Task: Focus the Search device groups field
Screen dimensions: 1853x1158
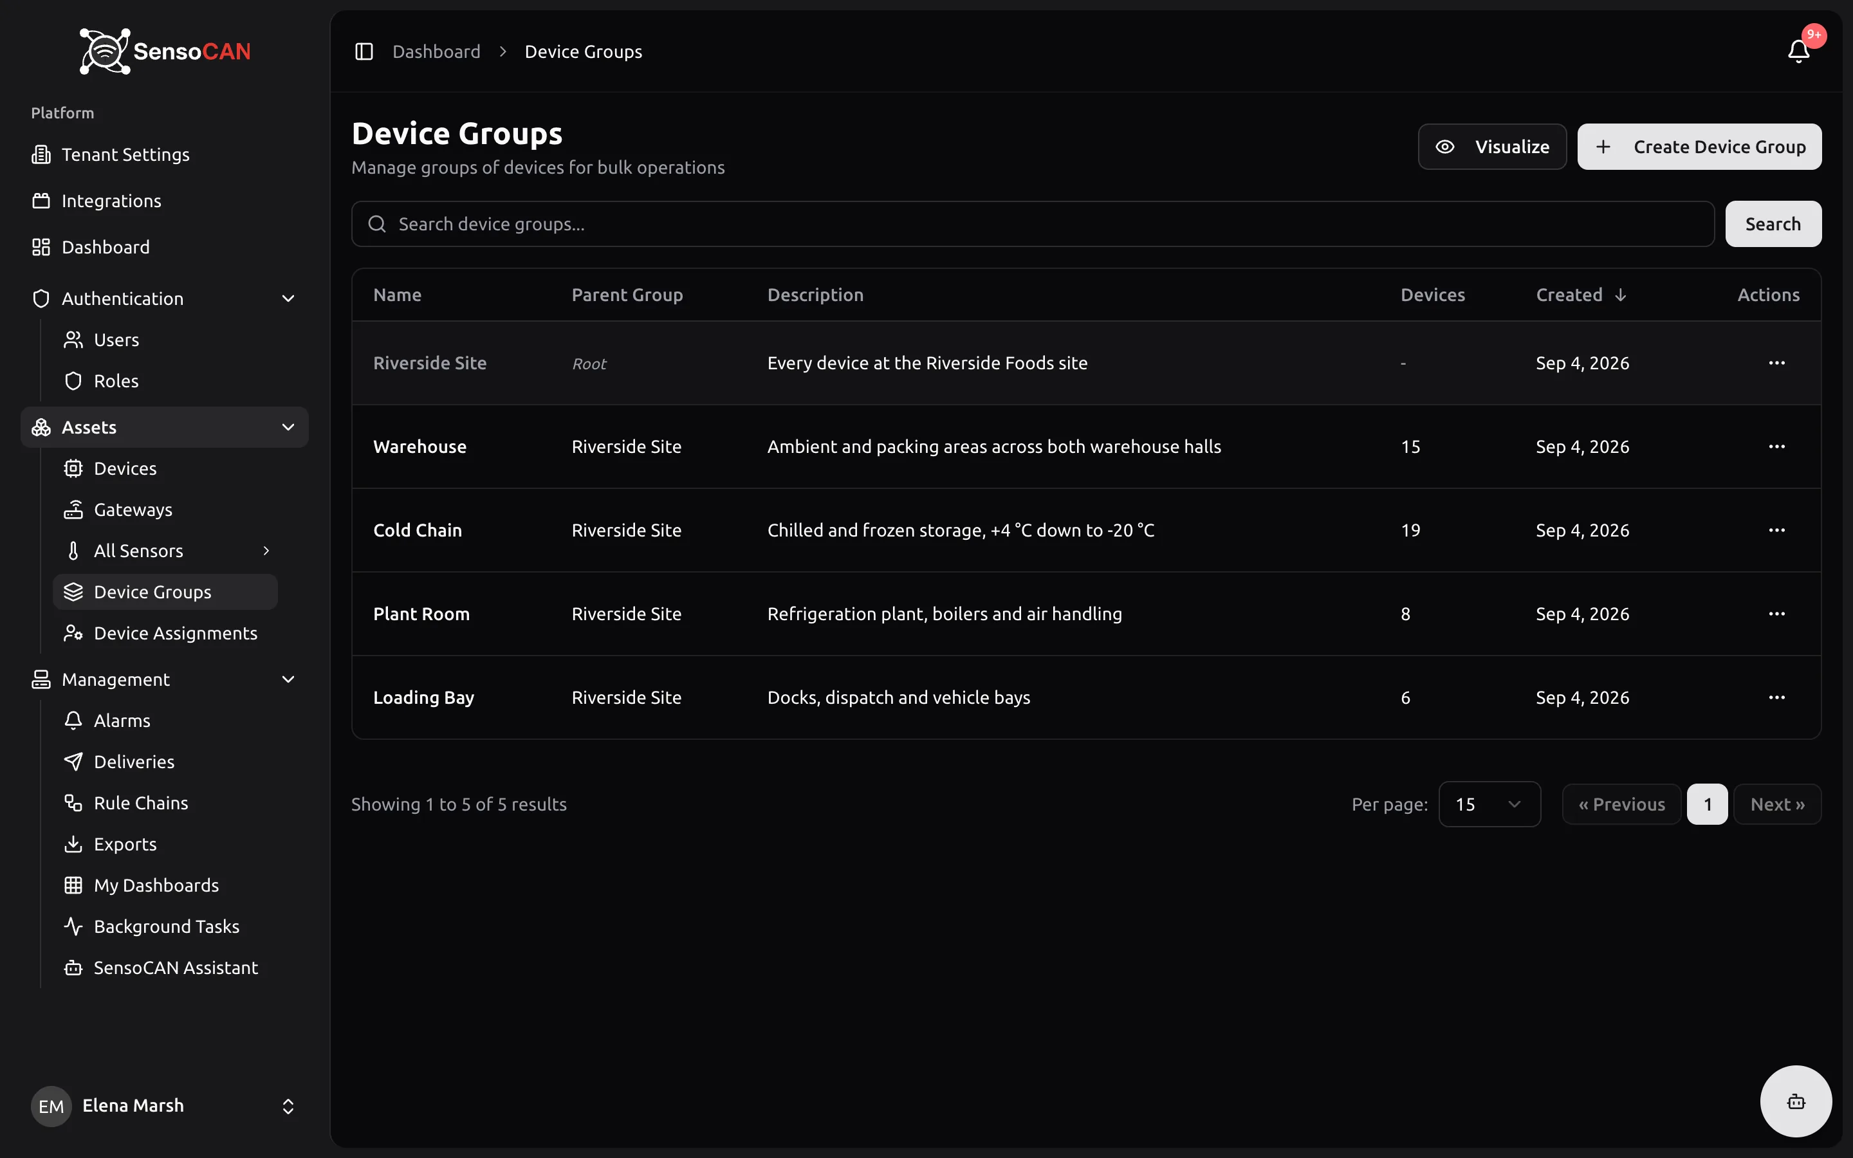Action: 1032,225
